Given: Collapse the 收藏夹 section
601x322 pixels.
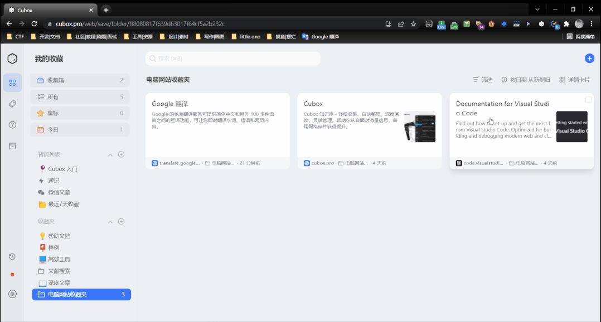Looking at the screenshot, I should pyautogui.click(x=110, y=222).
